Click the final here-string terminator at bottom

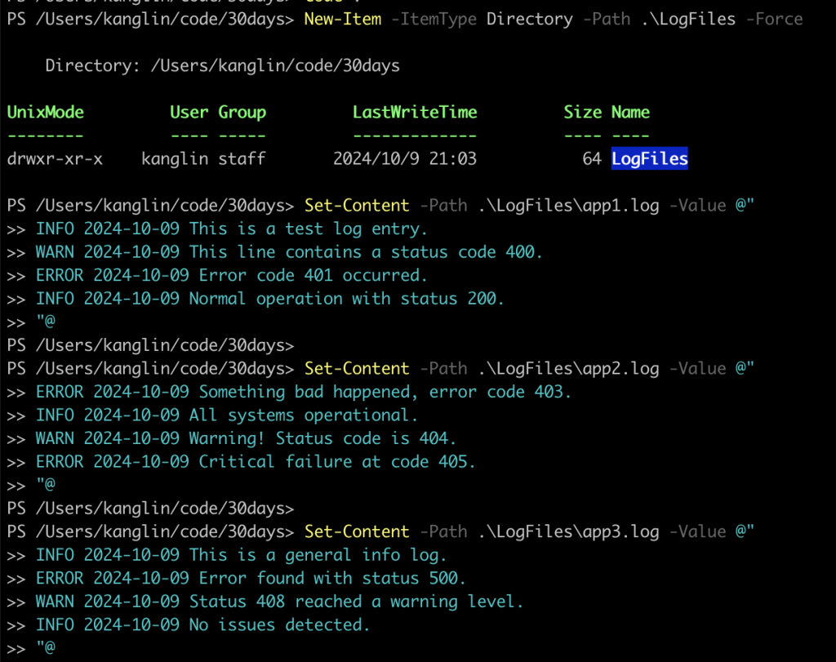coord(46,647)
